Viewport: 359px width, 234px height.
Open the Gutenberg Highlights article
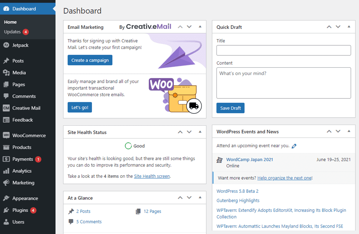pyautogui.click(x=238, y=201)
